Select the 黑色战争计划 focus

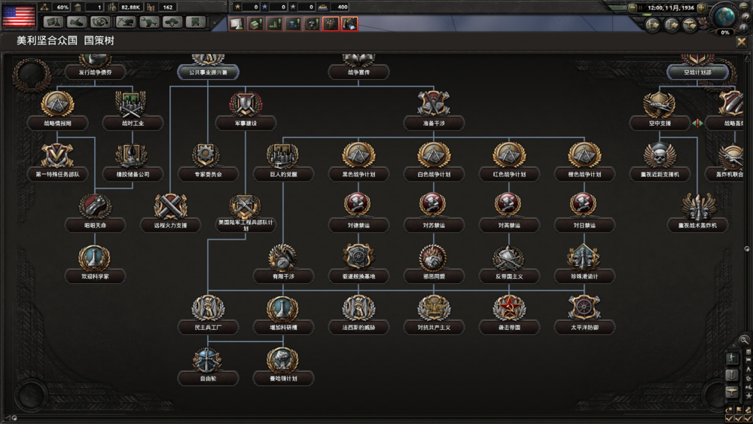pos(358,161)
